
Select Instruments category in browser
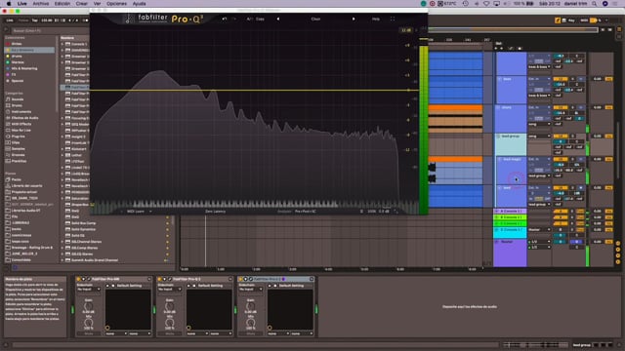pyautogui.click(x=21, y=112)
